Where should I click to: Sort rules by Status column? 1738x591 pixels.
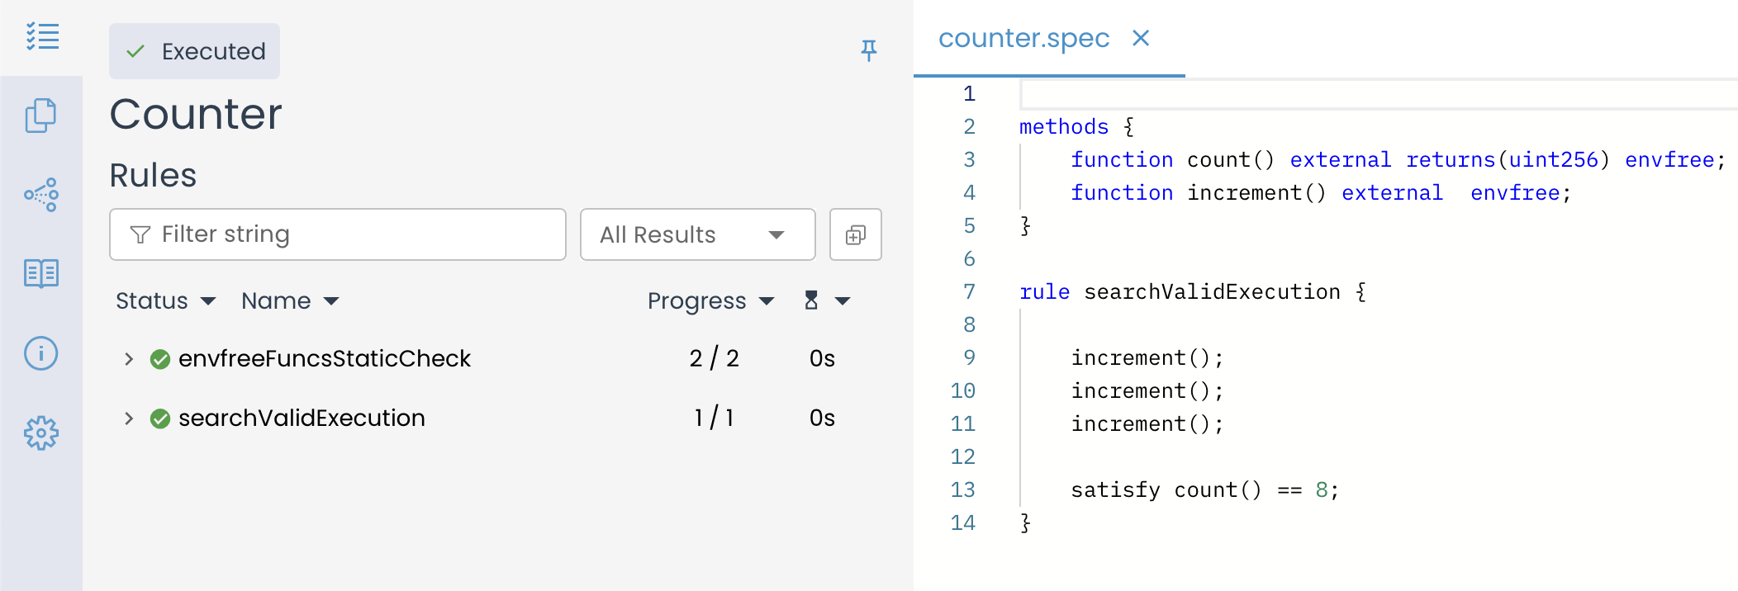point(165,301)
